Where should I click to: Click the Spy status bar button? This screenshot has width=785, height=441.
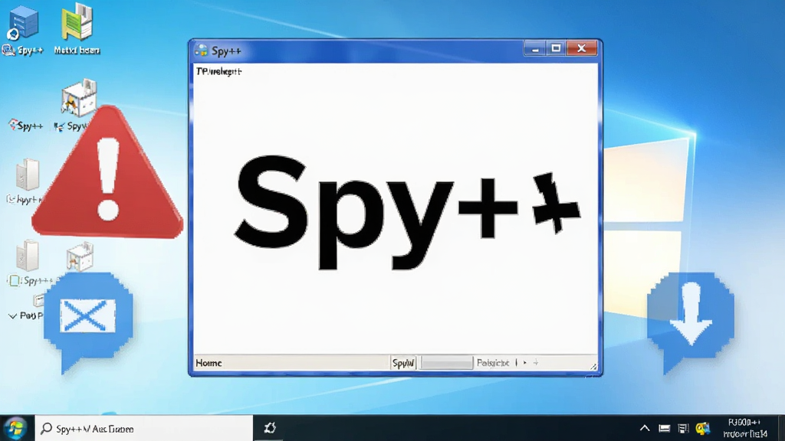[403, 363]
